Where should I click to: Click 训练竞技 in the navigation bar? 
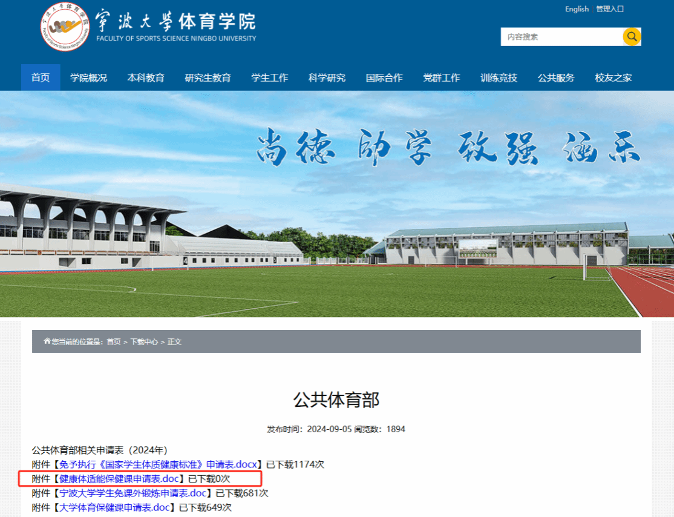tap(499, 77)
